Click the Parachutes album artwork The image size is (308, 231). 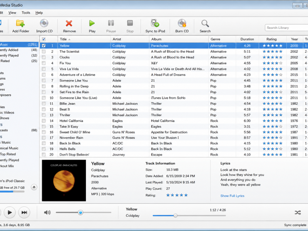coord(64,180)
